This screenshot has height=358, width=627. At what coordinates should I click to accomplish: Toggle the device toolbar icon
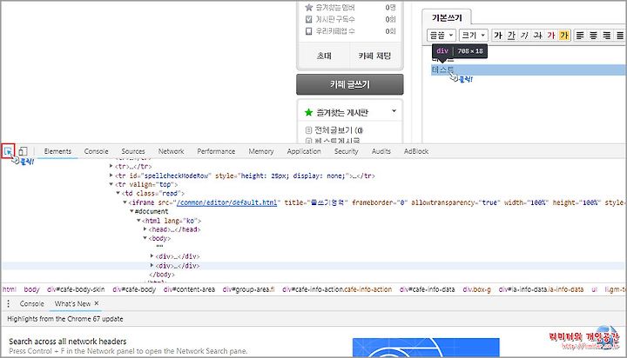[x=23, y=151]
